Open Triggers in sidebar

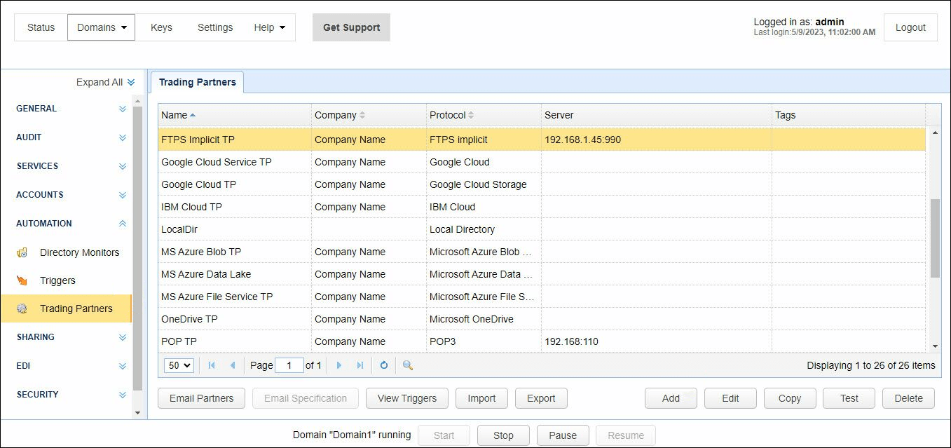click(x=57, y=280)
